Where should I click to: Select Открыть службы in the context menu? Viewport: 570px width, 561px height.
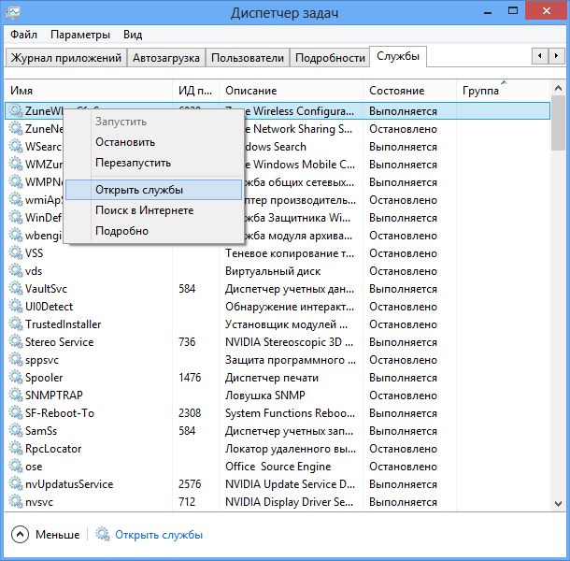pyautogui.click(x=138, y=190)
